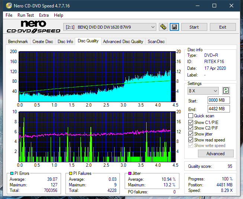Click the PI Errors total 700356
This screenshot has width=243, height=199.
[51, 190]
